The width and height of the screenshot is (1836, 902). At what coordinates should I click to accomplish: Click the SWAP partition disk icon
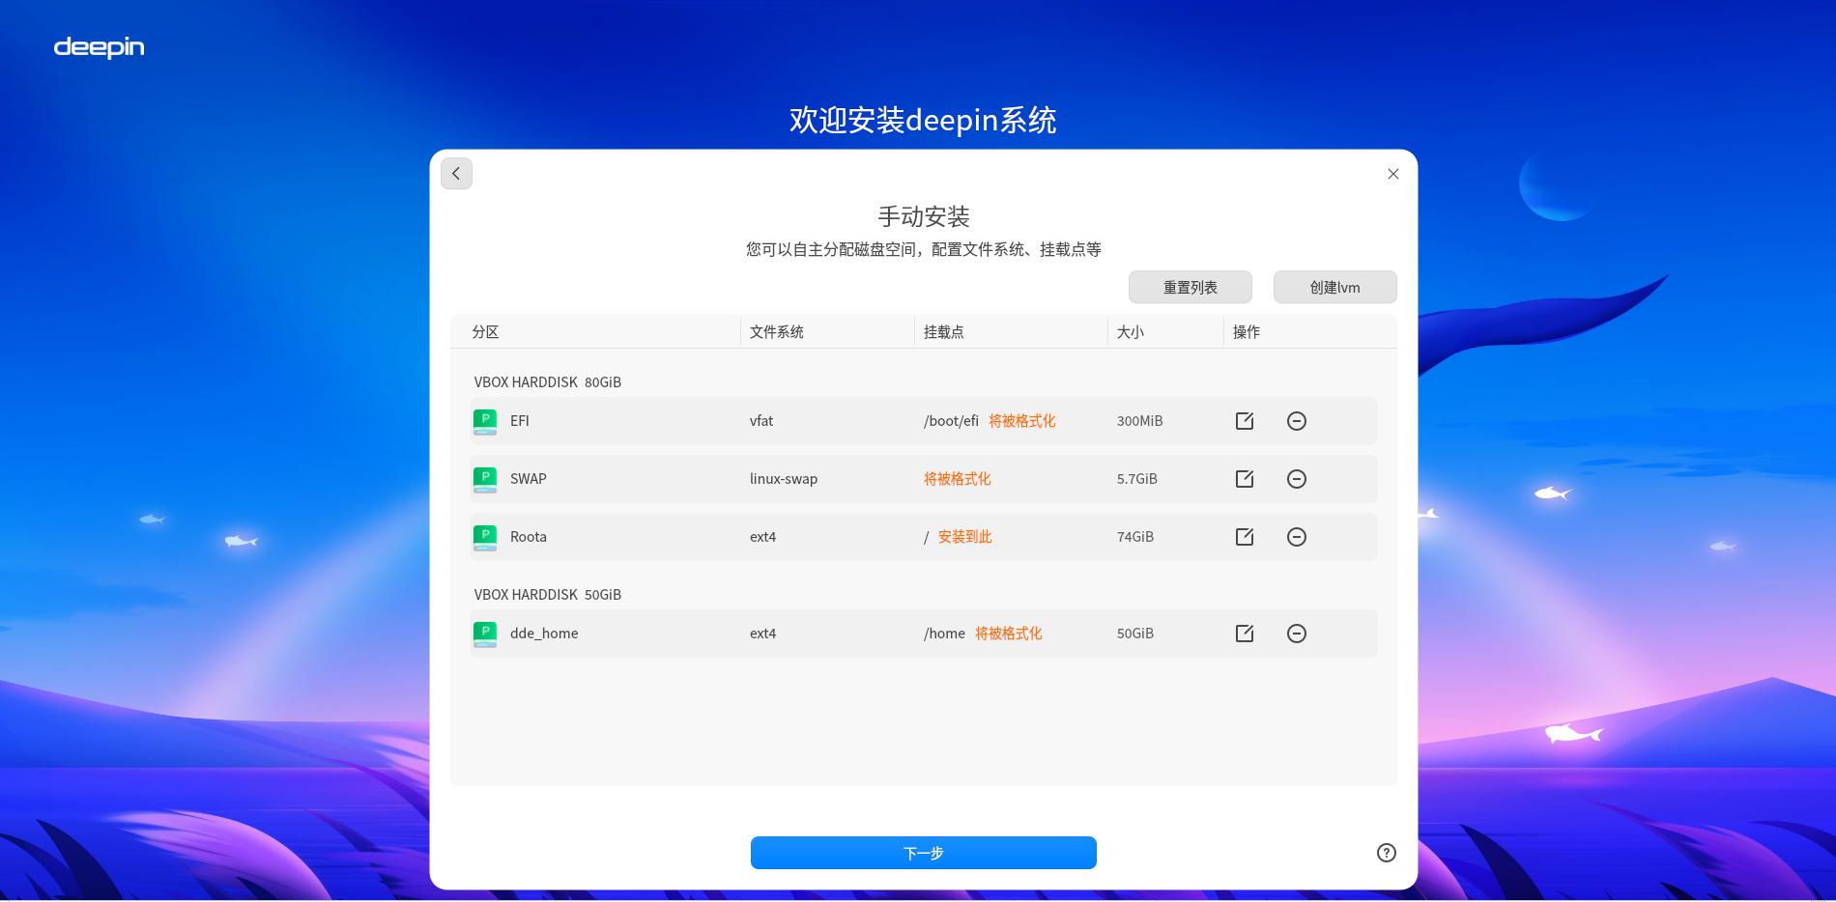pos(485,479)
